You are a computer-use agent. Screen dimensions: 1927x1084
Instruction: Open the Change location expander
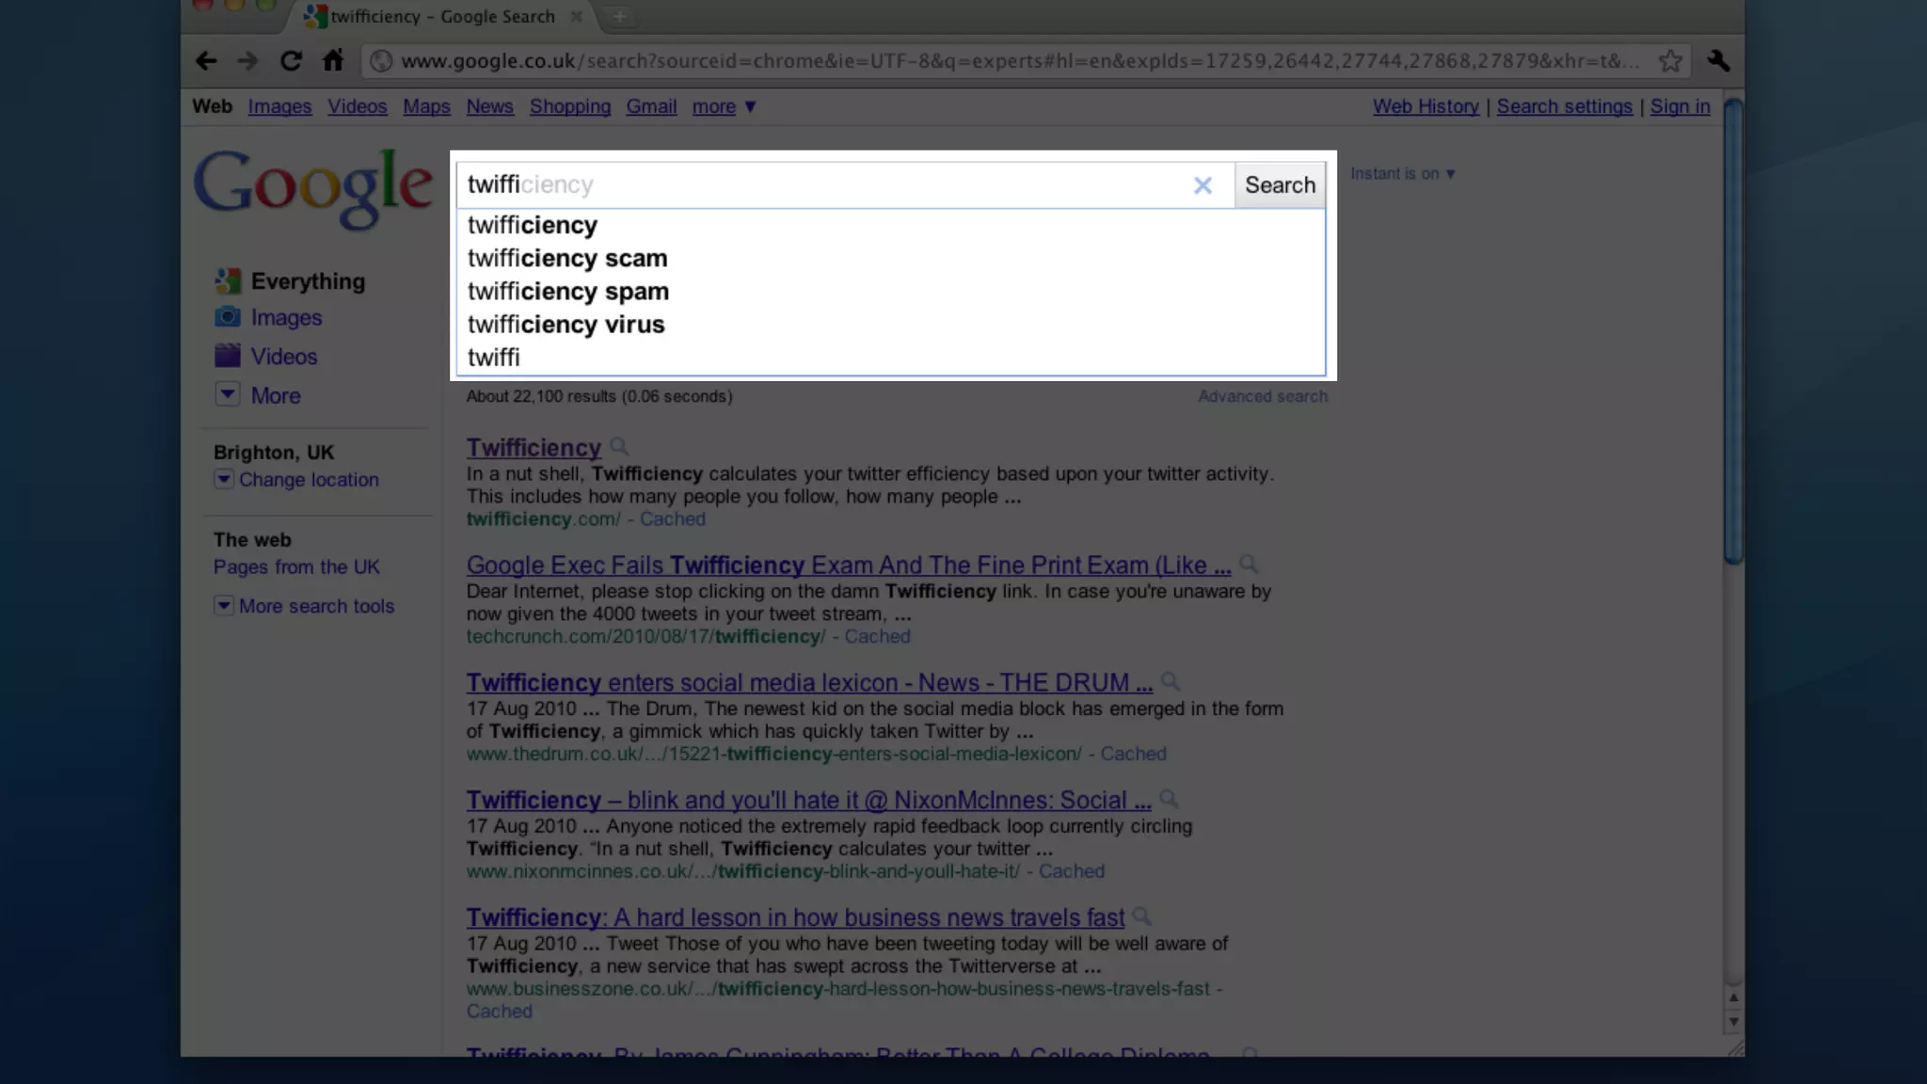224,479
